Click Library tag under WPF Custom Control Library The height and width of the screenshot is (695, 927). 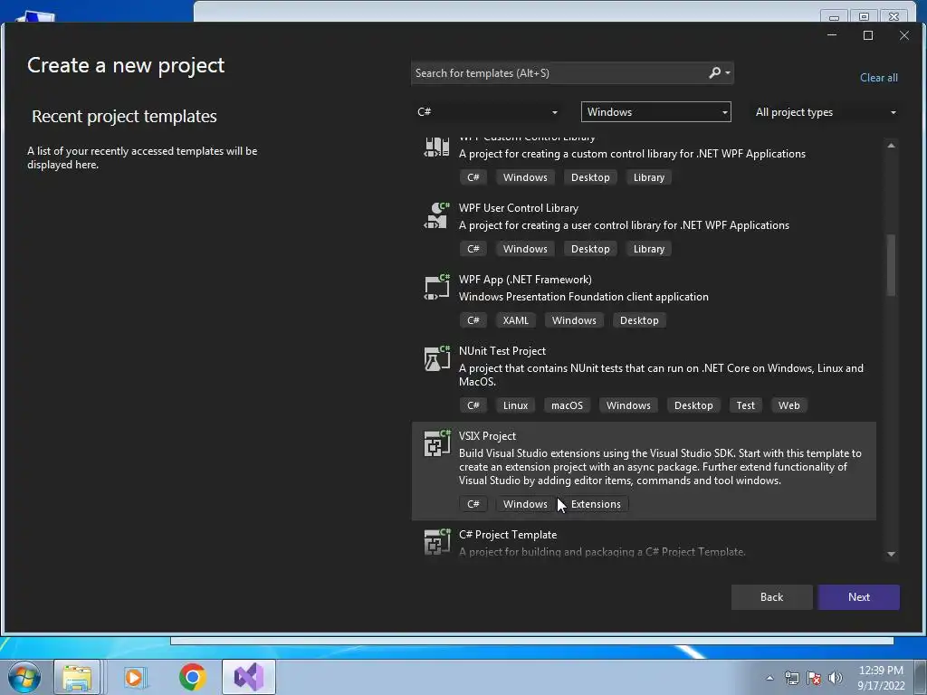click(x=648, y=177)
